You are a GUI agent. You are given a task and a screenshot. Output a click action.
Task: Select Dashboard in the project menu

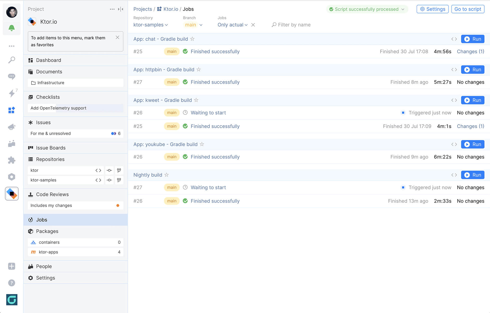coord(48,60)
